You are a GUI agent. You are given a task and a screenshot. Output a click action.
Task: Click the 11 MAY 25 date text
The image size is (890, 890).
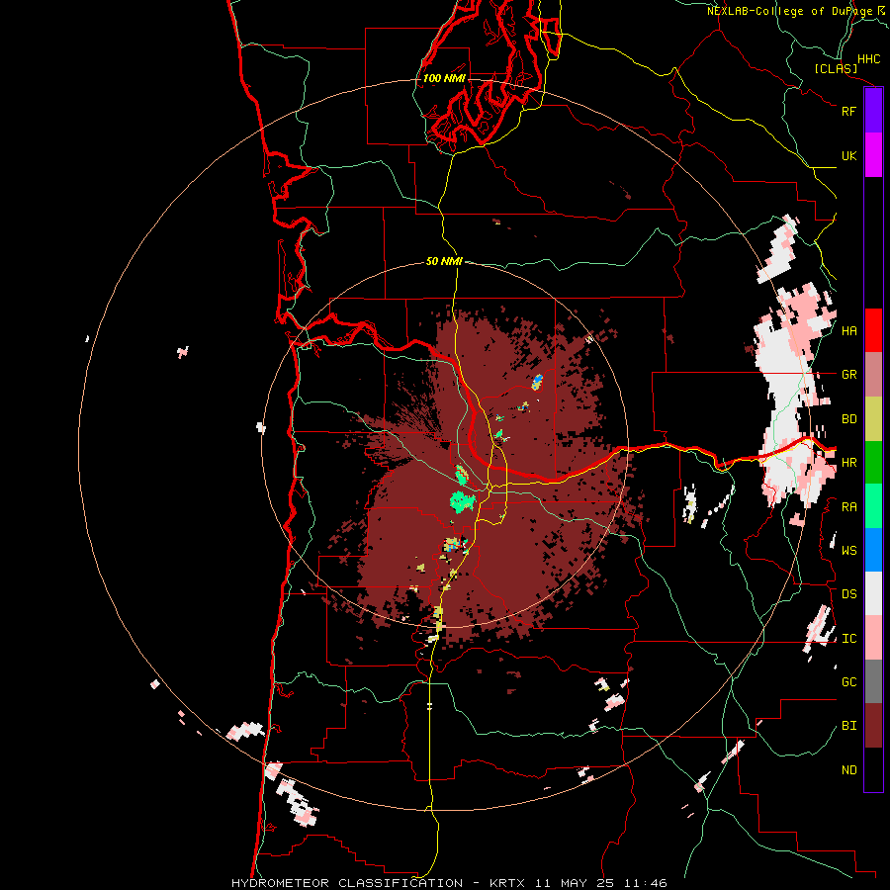574,883
